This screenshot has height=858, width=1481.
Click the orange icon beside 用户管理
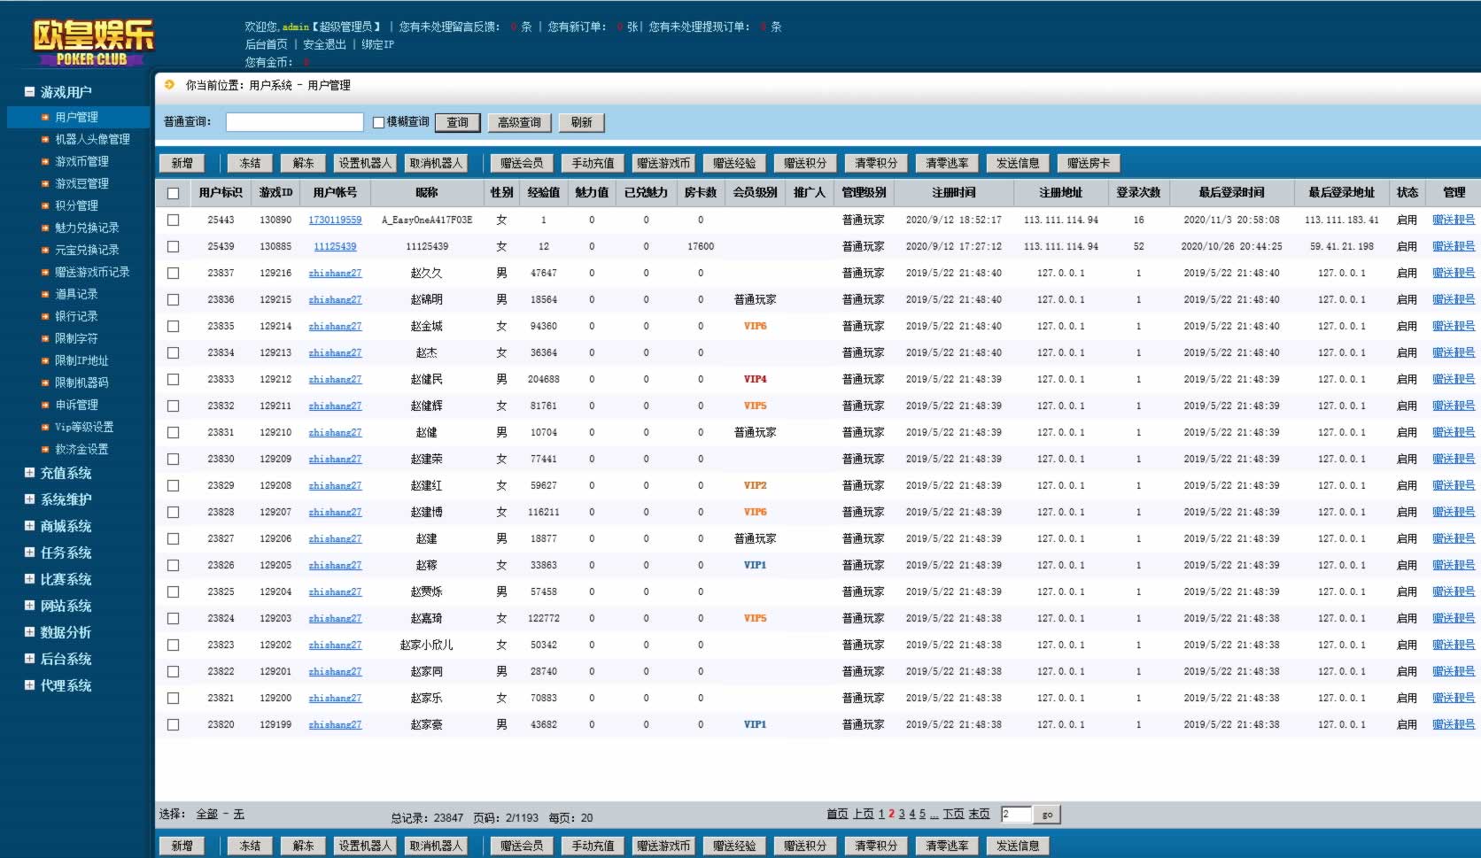pyautogui.click(x=45, y=117)
